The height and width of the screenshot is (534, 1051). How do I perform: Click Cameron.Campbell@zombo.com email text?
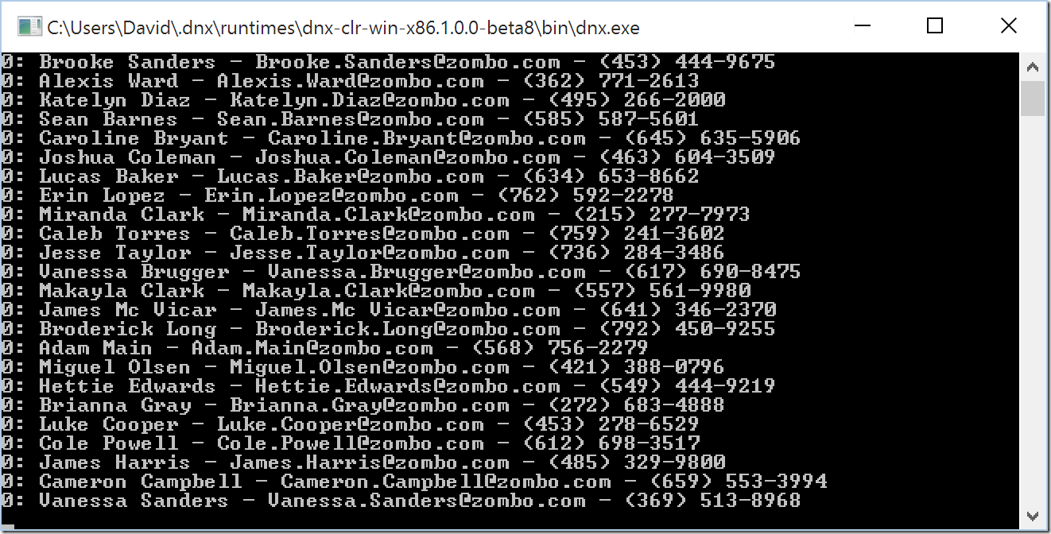click(x=446, y=482)
